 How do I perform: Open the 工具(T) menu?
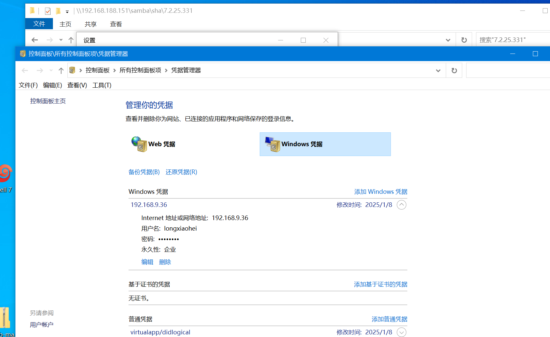pyautogui.click(x=102, y=85)
